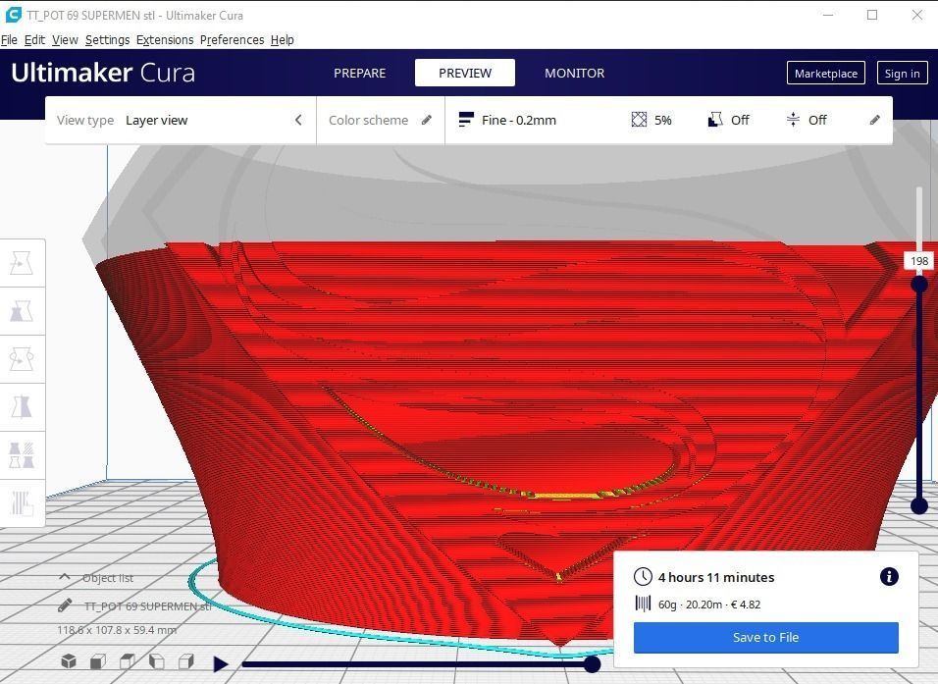The image size is (938, 684).
Task: Select TT_POT 69 SUPERMEN.stl in object list
Action: 147,605
